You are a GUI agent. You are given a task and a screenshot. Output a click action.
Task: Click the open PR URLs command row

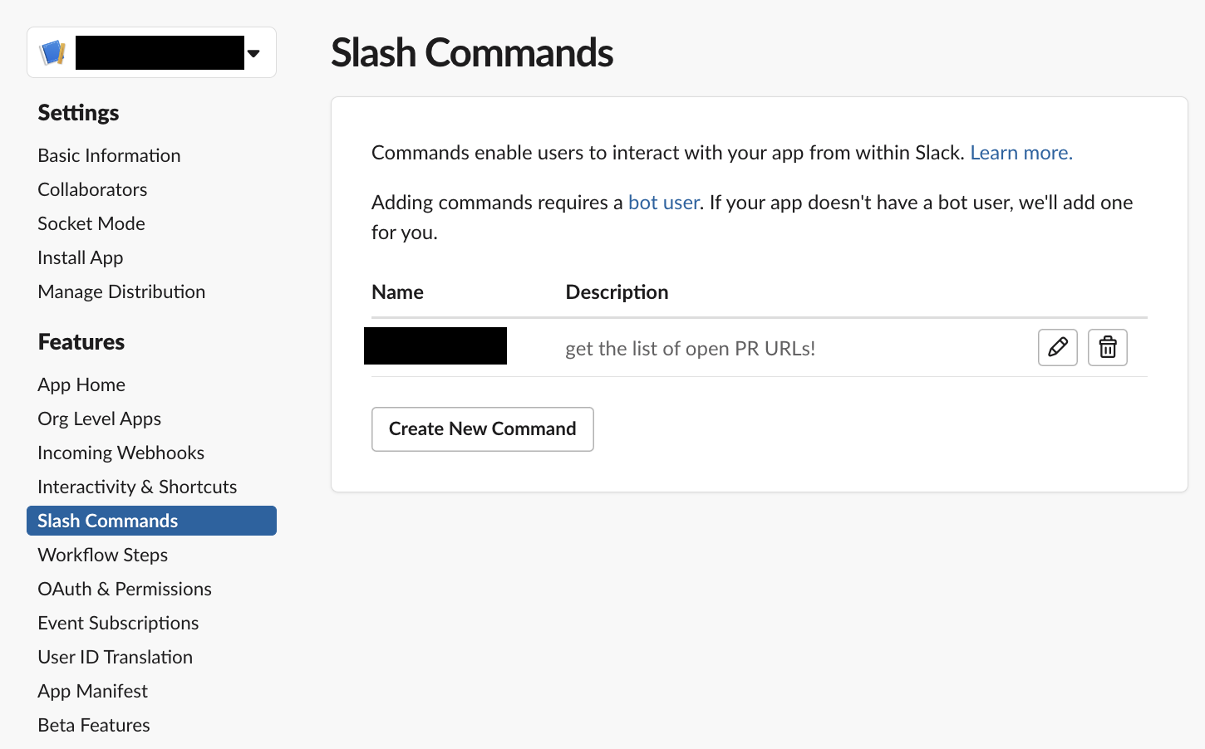690,348
